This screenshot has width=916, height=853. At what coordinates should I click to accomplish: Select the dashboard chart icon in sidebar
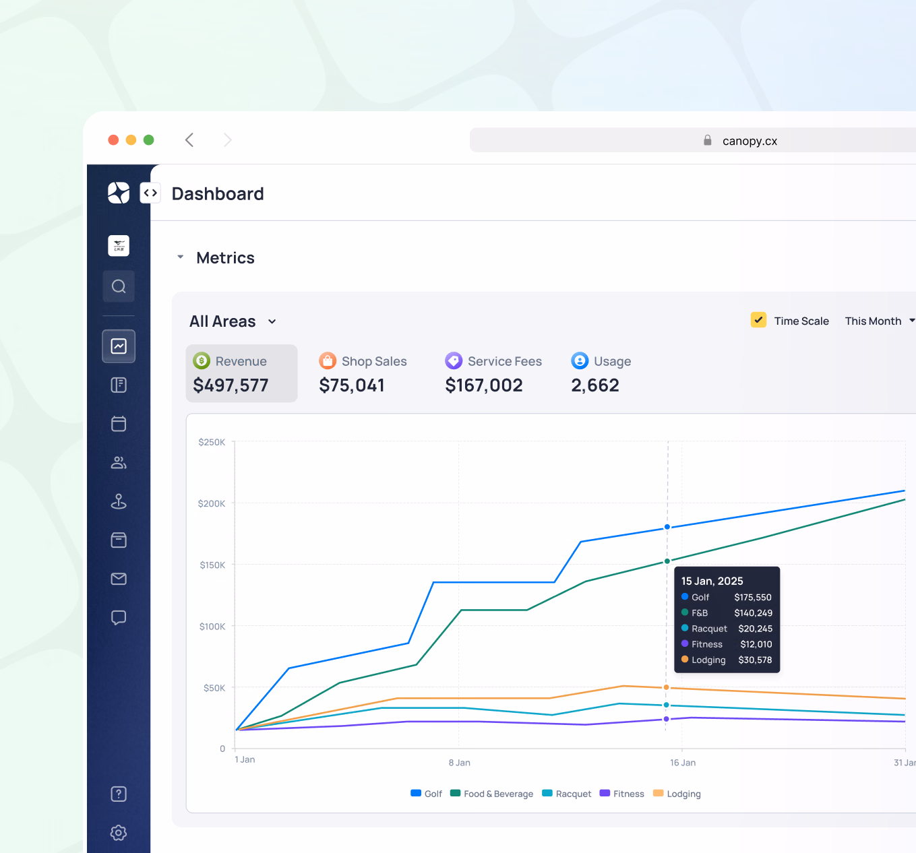(119, 346)
